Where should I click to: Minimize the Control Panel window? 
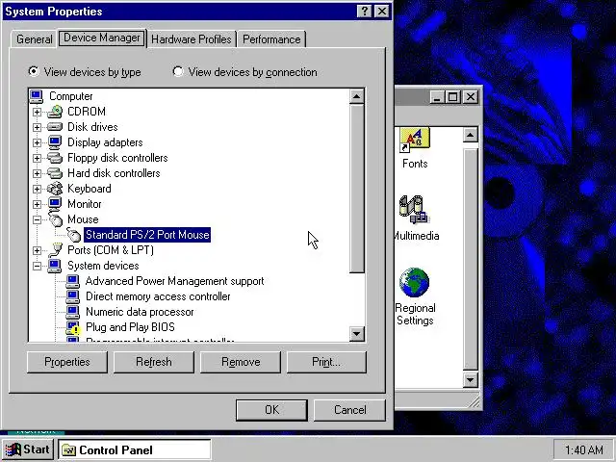pos(437,96)
